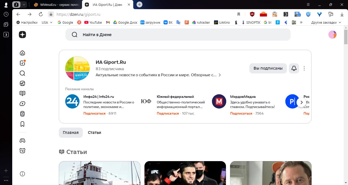Viewport: 348px width, 185px height.
Task: Open subscriptions feed icon with orange dot
Action: [x=22, y=63]
